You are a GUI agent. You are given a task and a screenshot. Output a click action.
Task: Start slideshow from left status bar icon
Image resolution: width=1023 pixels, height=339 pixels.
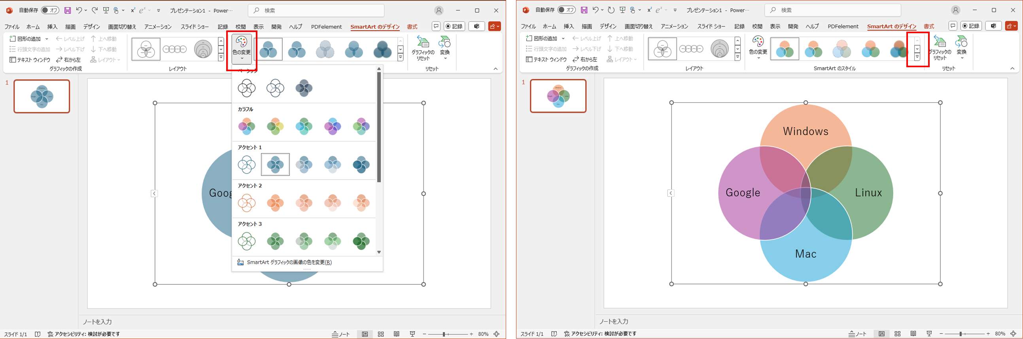(x=412, y=334)
